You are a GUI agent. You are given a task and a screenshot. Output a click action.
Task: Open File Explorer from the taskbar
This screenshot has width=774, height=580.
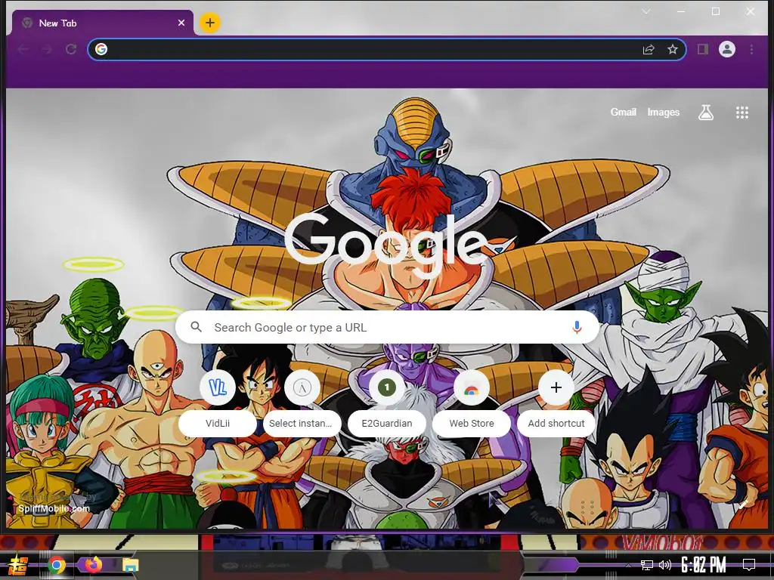[x=130, y=565]
